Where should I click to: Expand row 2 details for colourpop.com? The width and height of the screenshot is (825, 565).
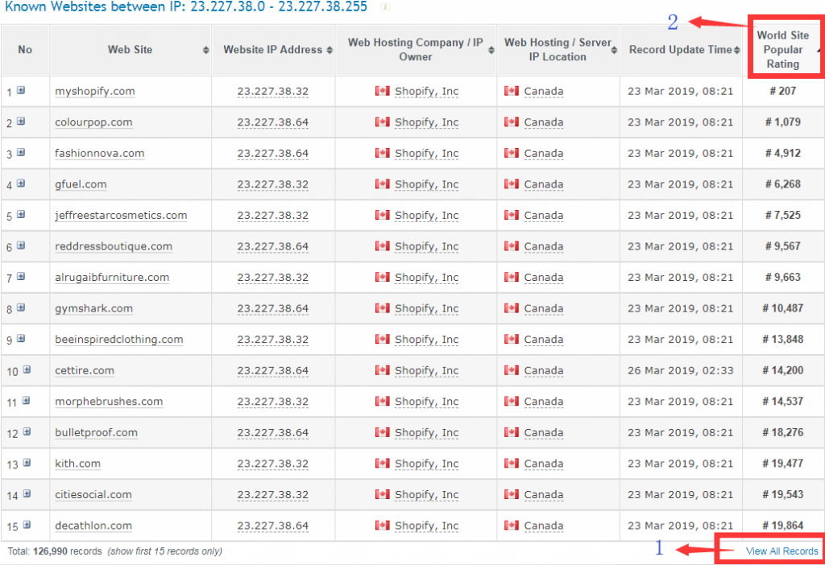pyautogui.click(x=21, y=122)
